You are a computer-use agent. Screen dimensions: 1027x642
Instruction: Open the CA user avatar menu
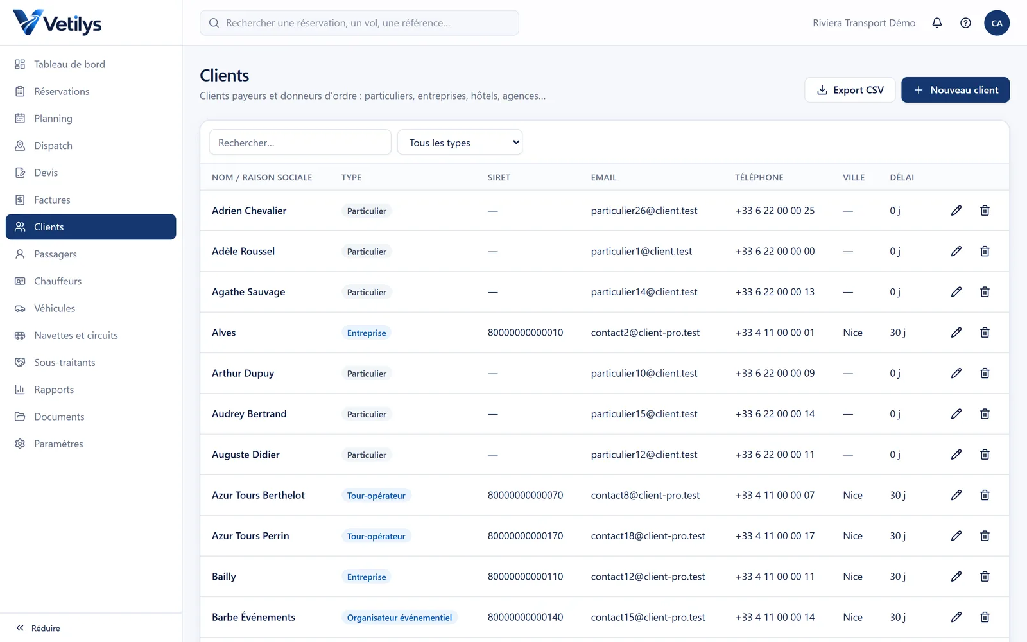pos(997,23)
